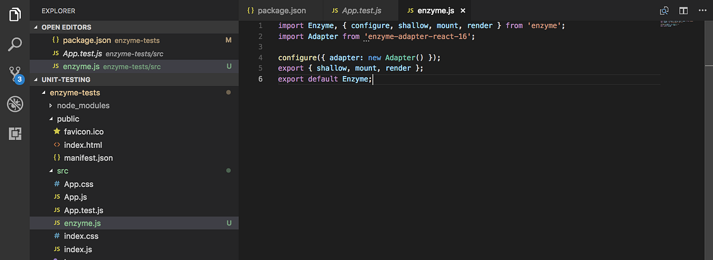Image resolution: width=713 pixels, height=260 pixels.
Task: Click the Open Changes icon in editor toolbar
Action: point(664,11)
